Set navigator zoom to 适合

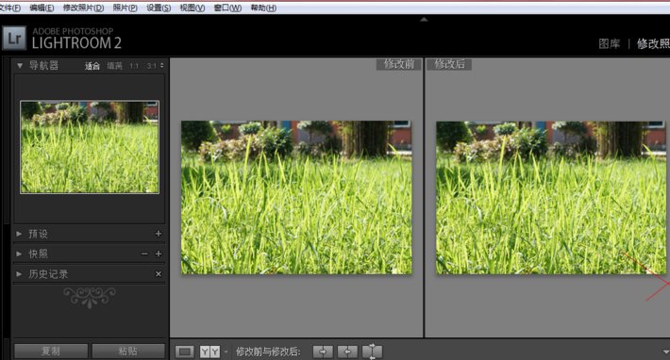(x=92, y=66)
